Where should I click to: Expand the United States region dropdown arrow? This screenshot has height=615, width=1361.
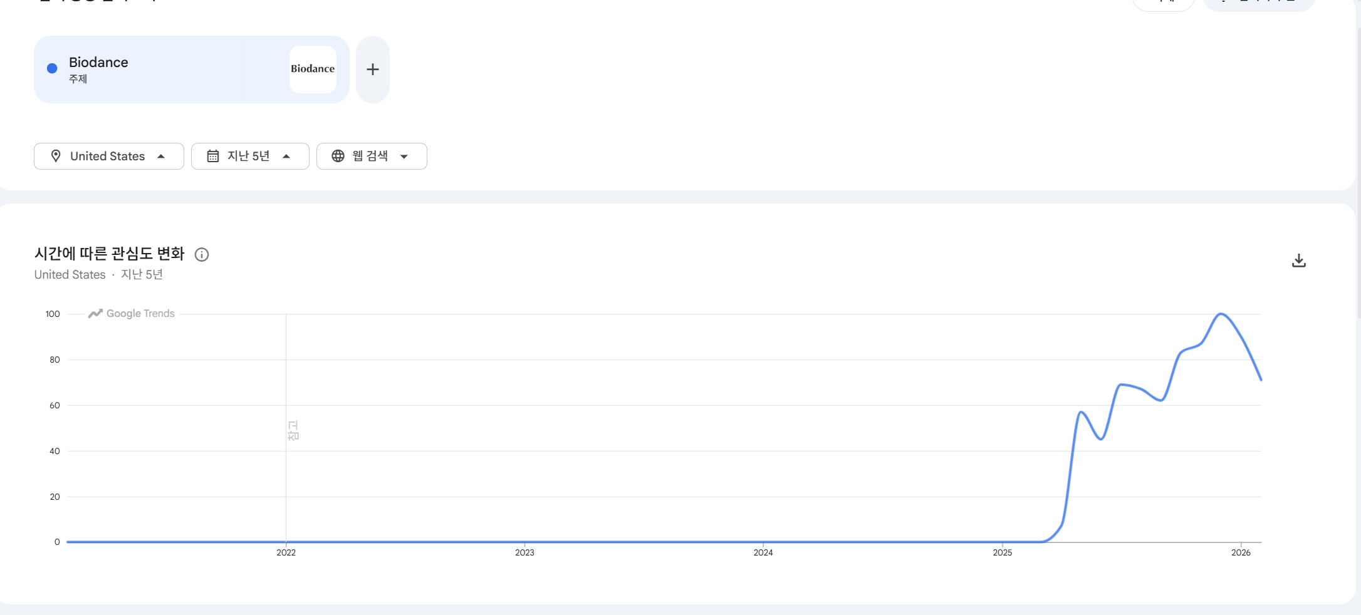(x=161, y=156)
